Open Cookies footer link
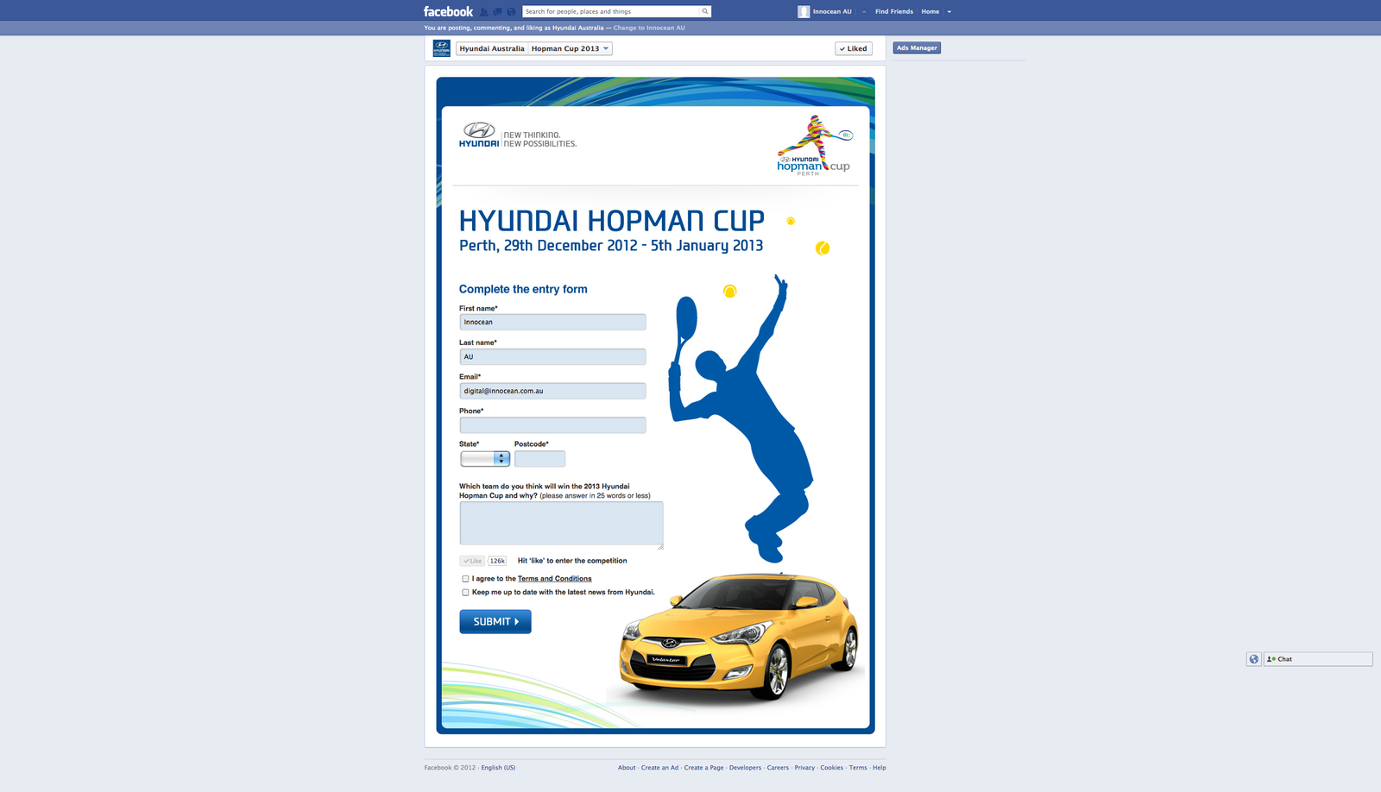Screen dimensions: 1381x792 pyautogui.click(x=832, y=768)
